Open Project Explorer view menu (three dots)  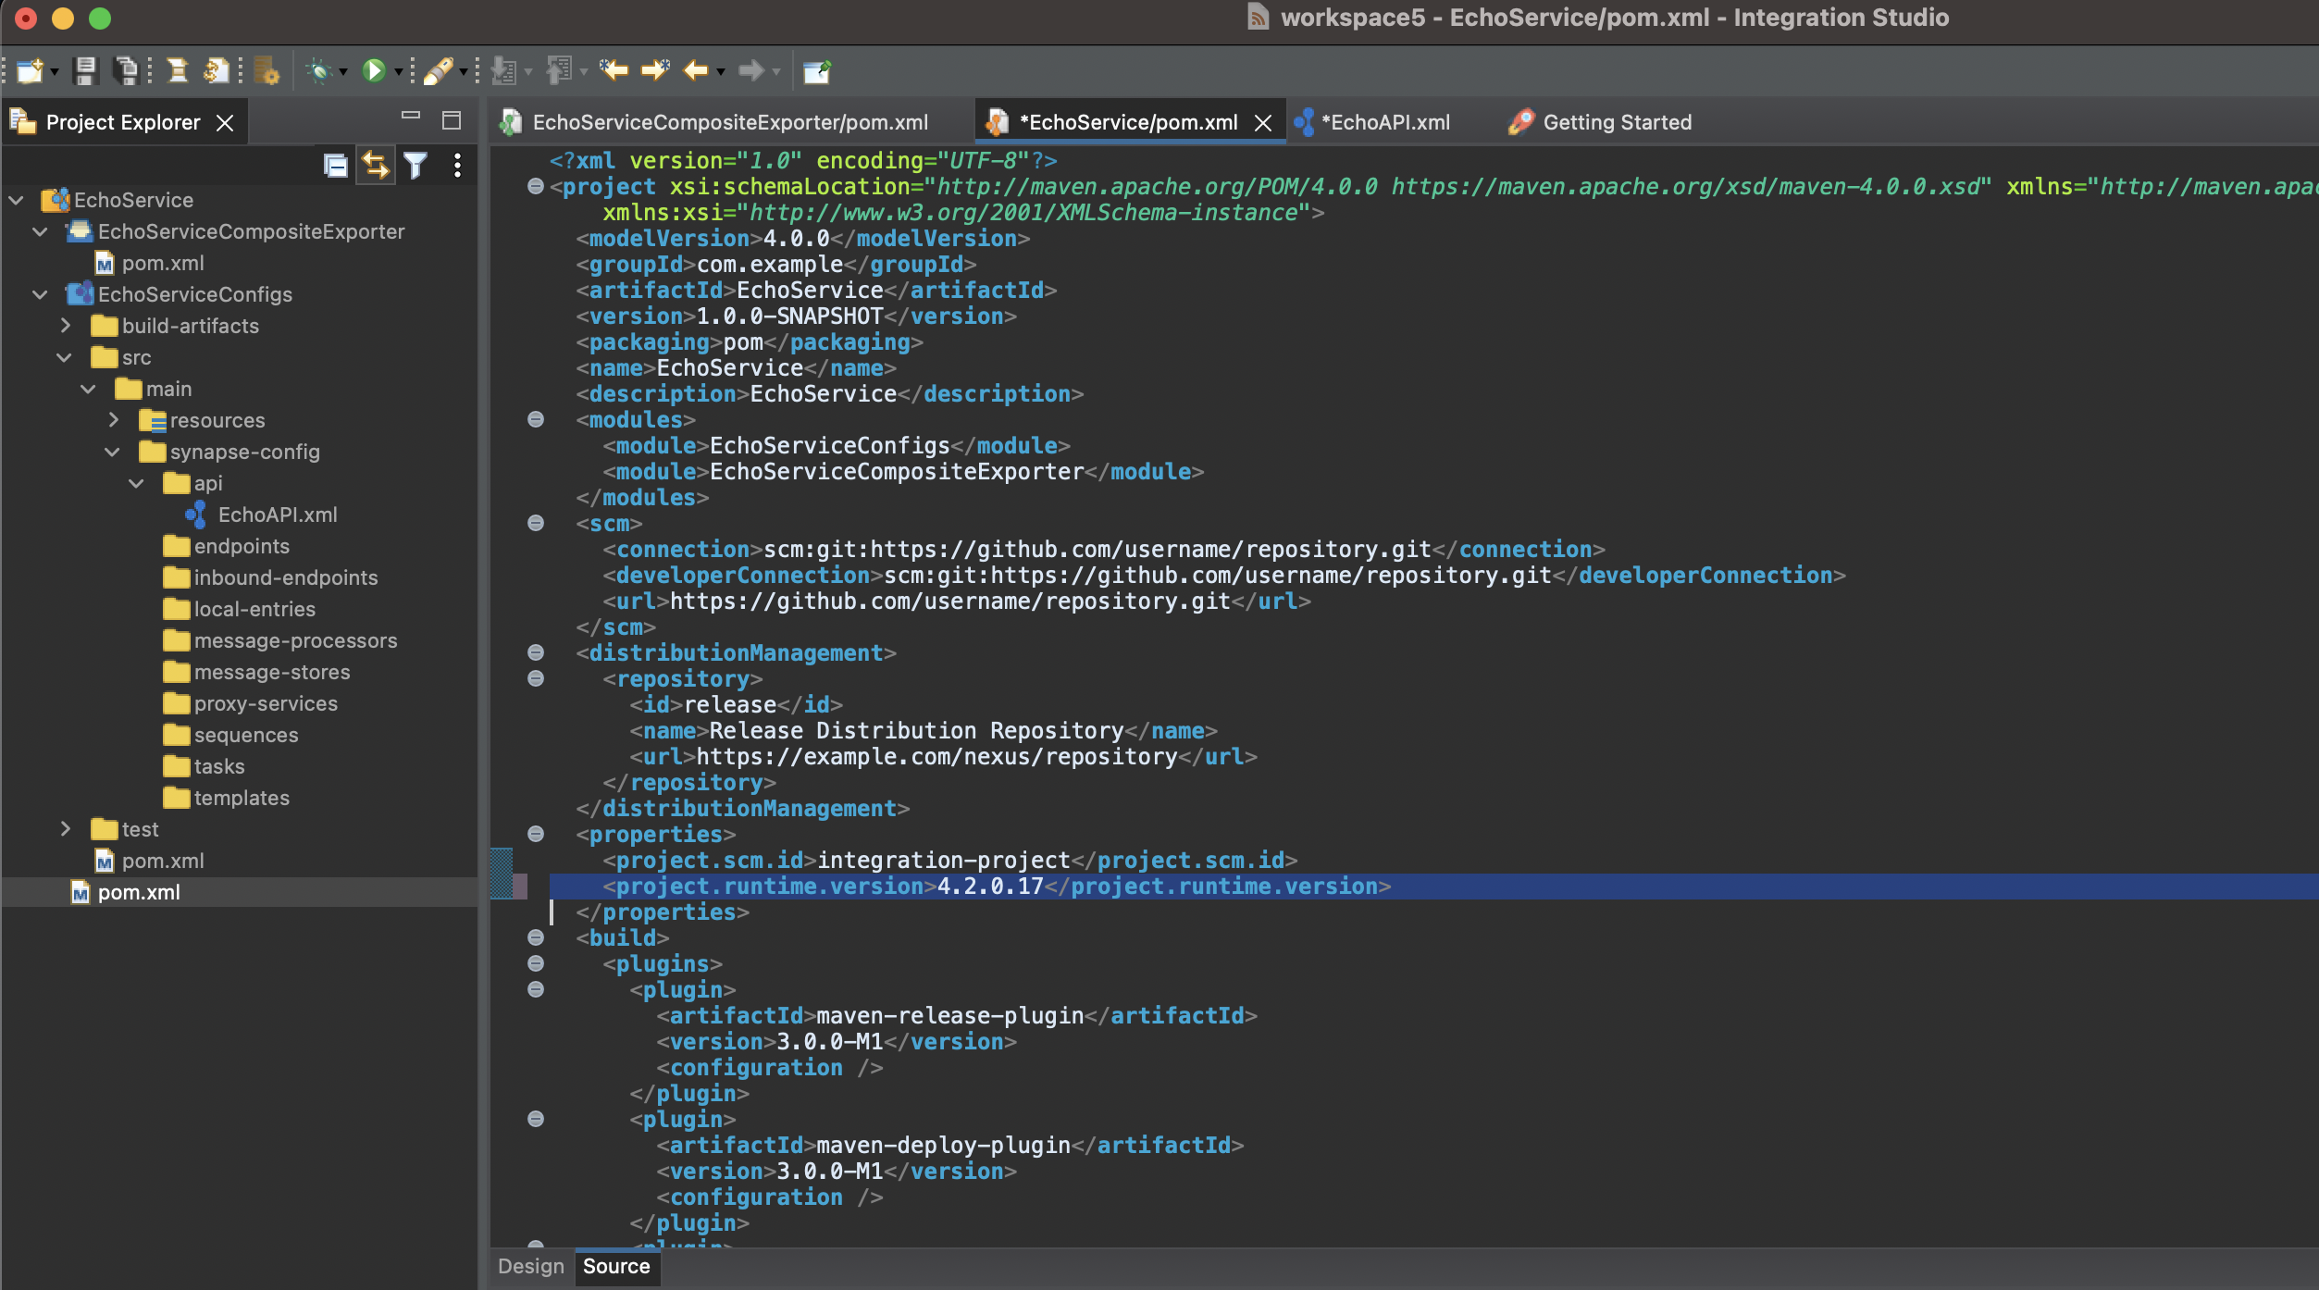click(x=457, y=166)
